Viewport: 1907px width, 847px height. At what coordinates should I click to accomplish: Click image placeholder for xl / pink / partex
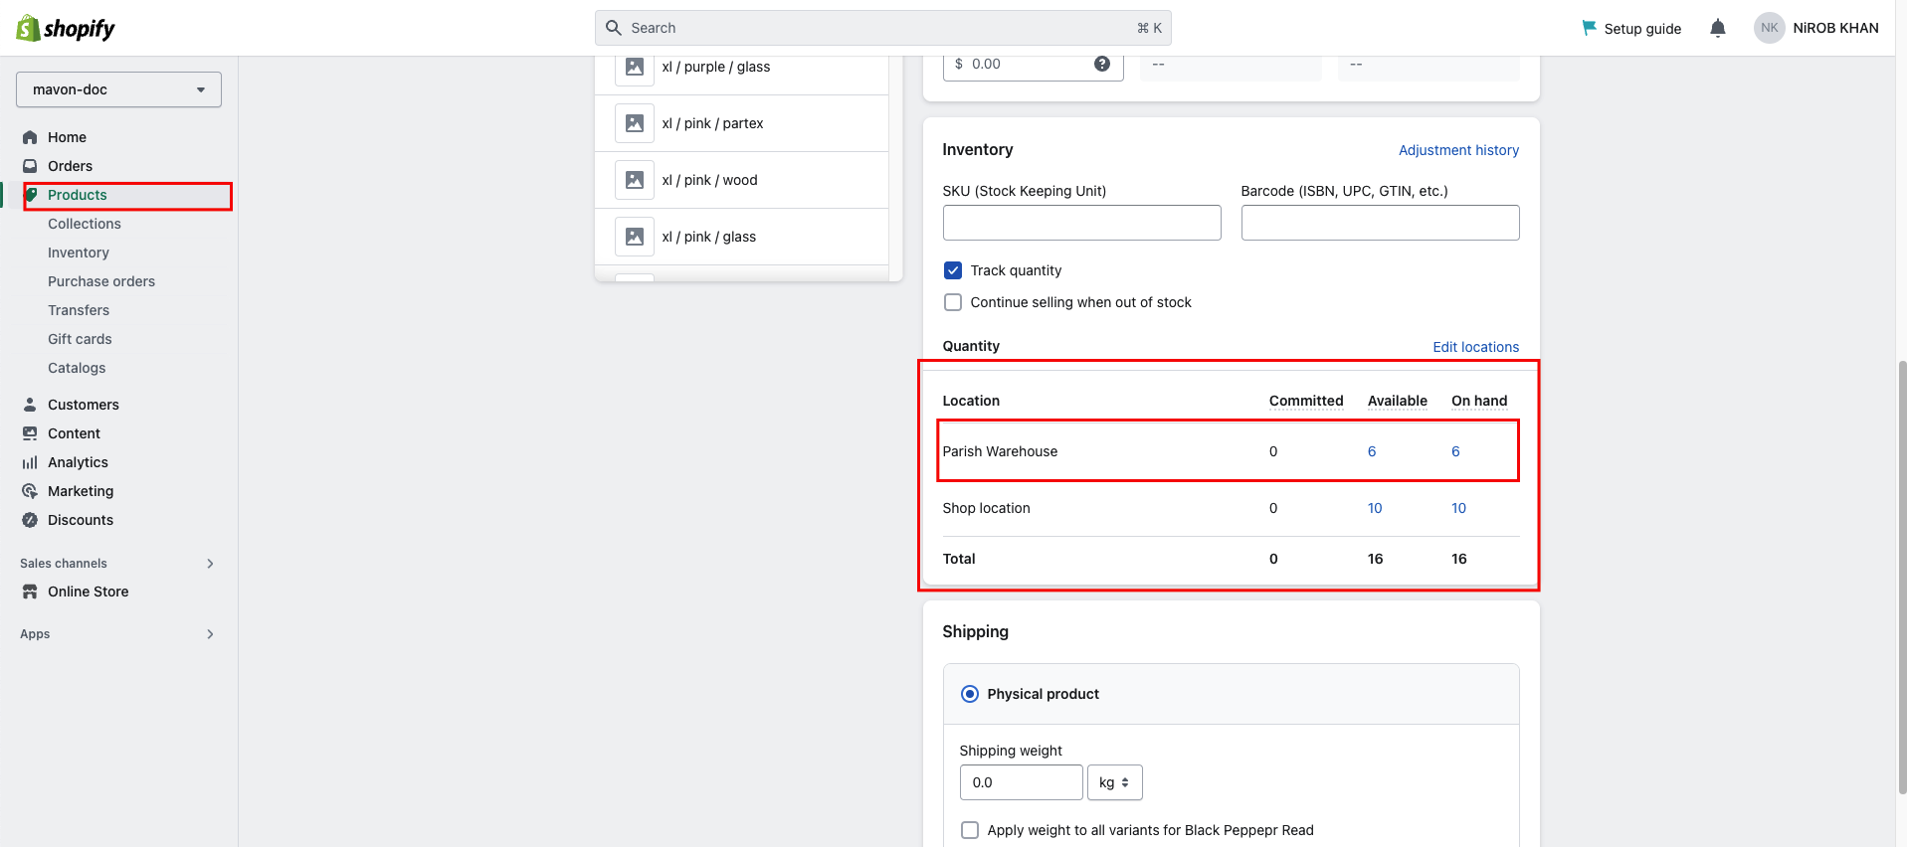tap(635, 123)
